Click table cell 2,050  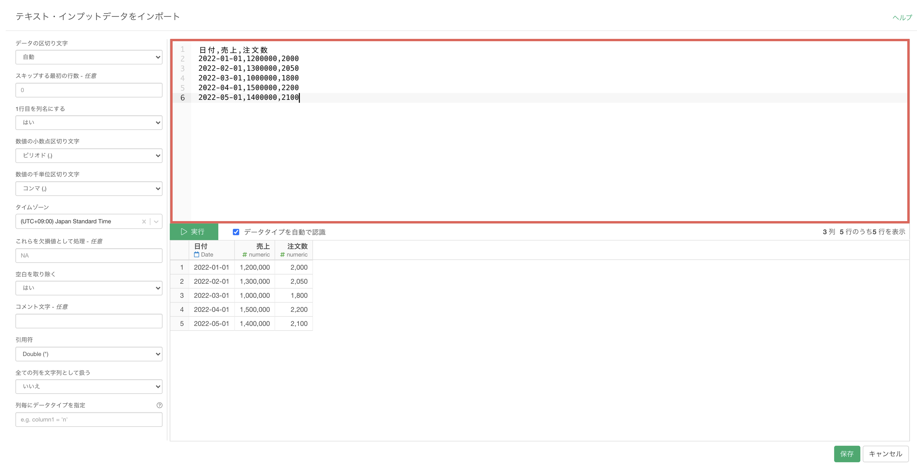pyautogui.click(x=294, y=281)
